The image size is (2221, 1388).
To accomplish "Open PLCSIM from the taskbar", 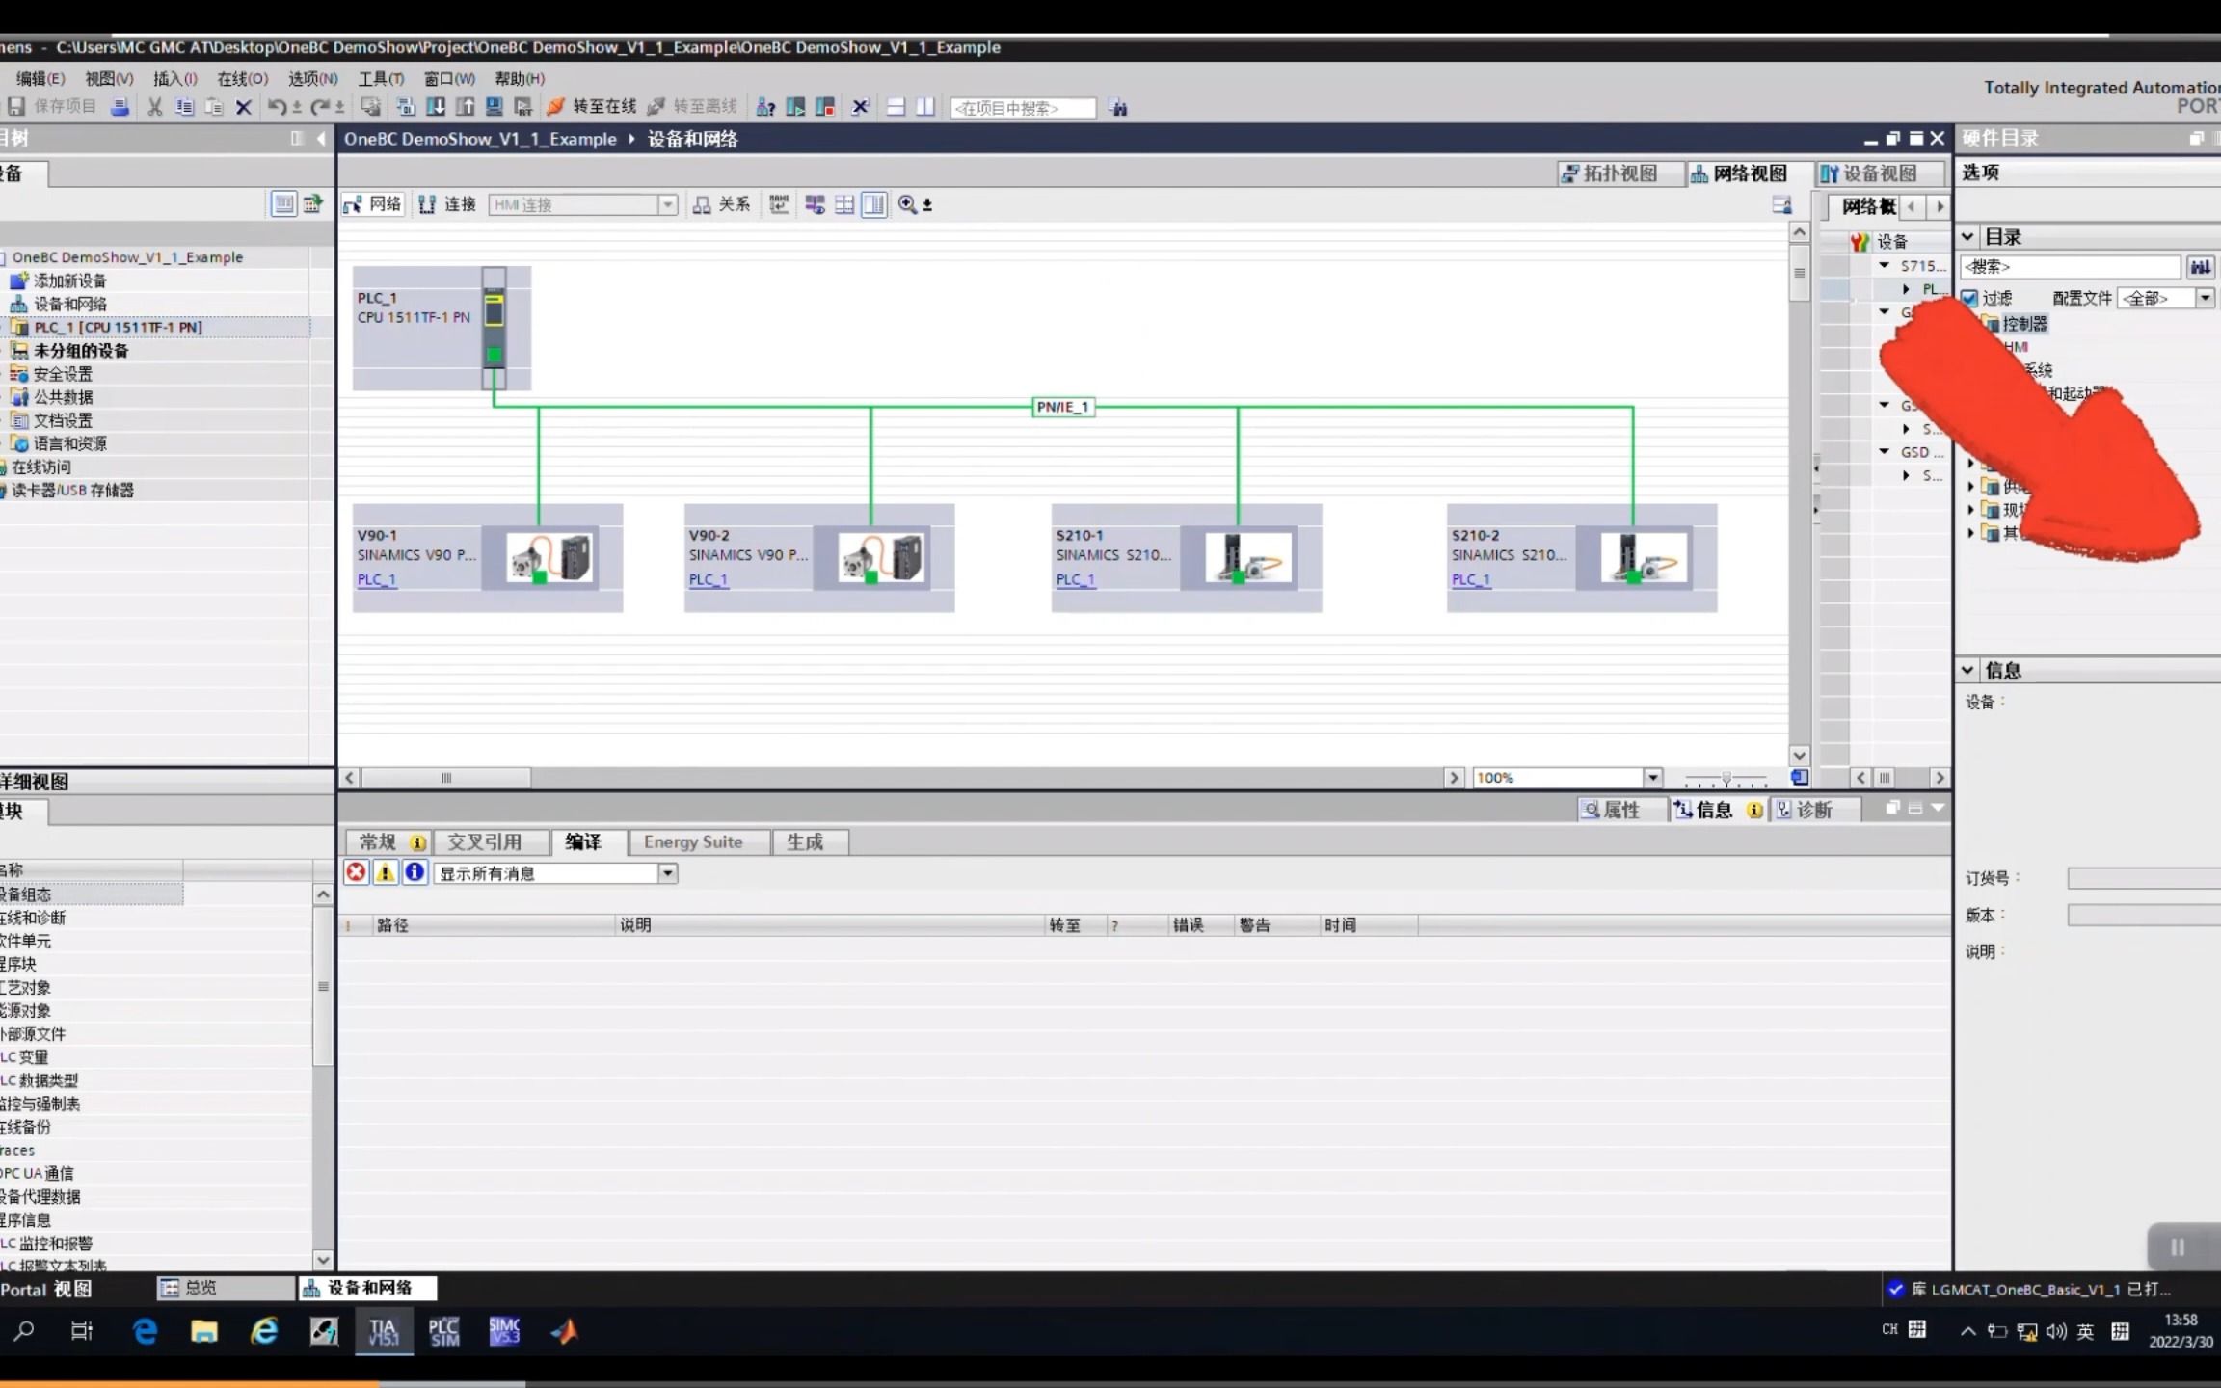I will (x=443, y=1332).
